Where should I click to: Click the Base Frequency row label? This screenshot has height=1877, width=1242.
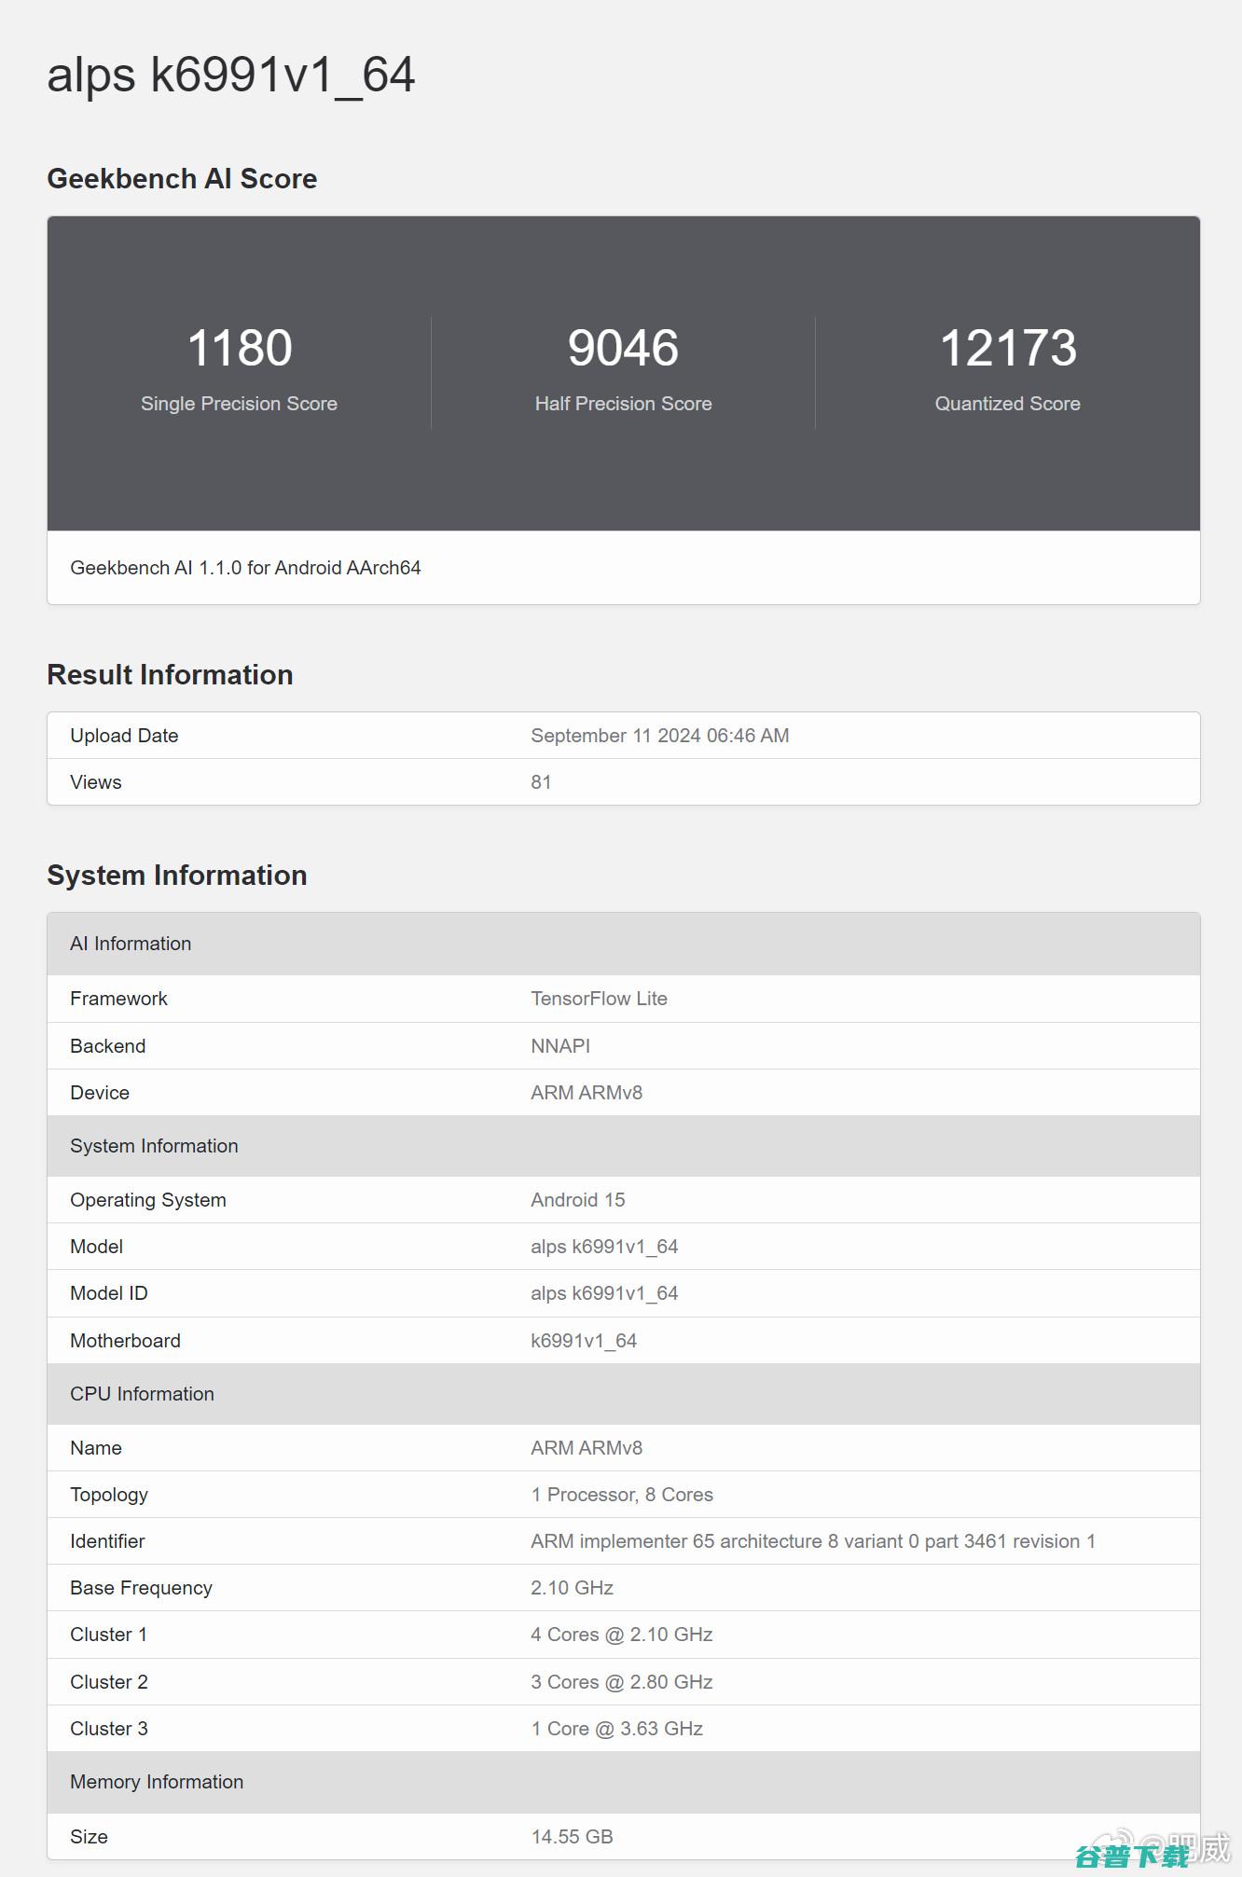(141, 1588)
